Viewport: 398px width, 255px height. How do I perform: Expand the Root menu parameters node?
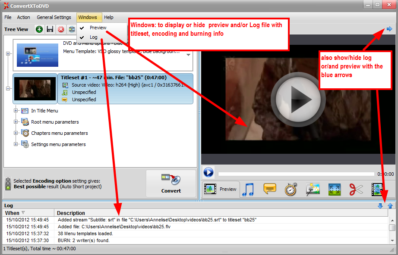(x=16, y=122)
